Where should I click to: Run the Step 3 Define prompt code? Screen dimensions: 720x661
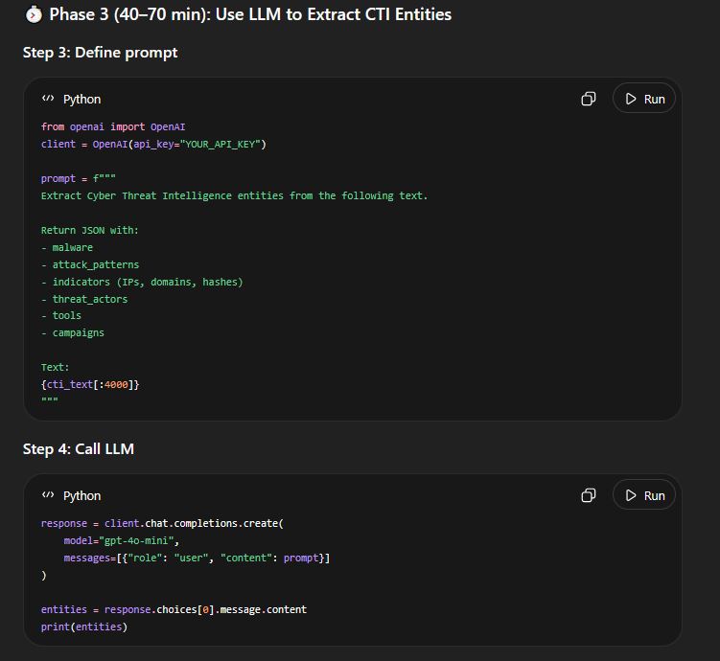coord(644,99)
